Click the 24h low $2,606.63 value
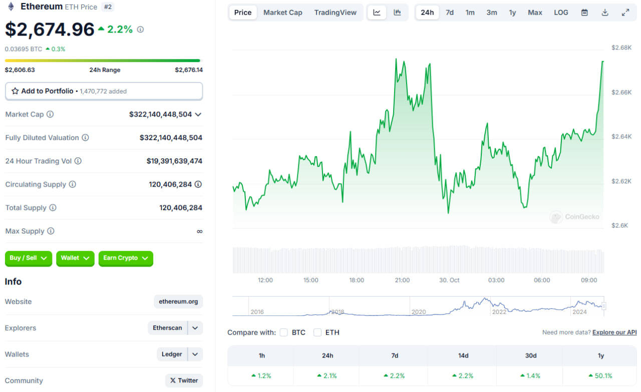Screen dimensions: 641x392 [20, 70]
